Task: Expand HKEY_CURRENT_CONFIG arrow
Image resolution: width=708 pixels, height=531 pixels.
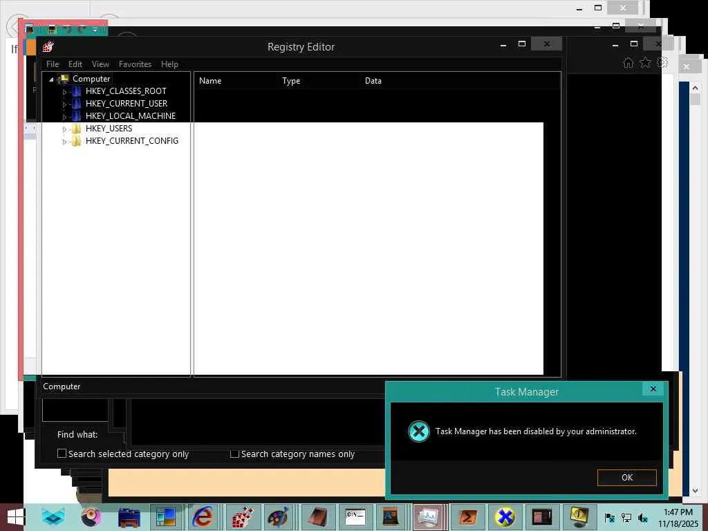Action: point(64,142)
